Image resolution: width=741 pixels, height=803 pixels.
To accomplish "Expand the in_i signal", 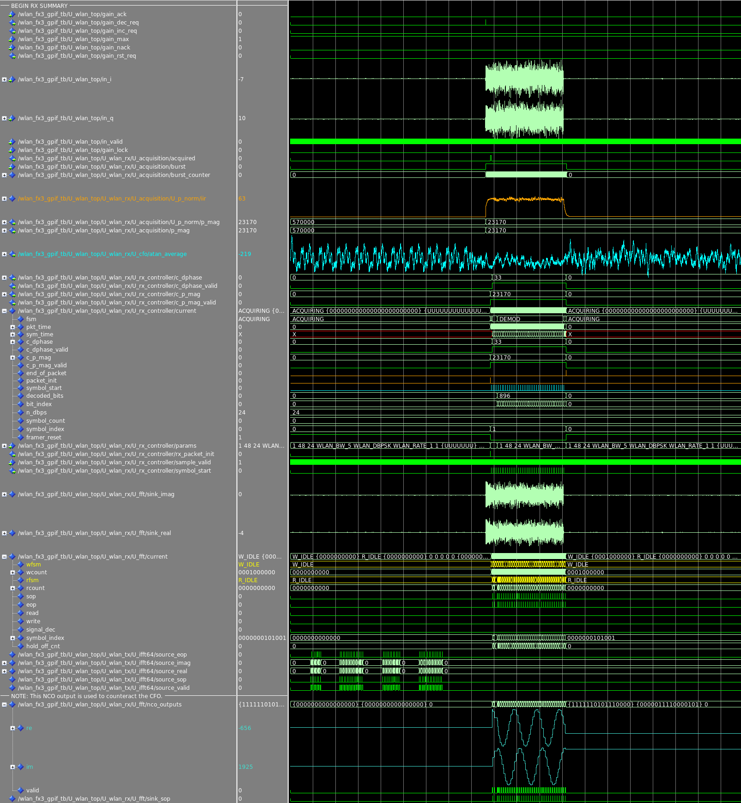I will coord(4,79).
